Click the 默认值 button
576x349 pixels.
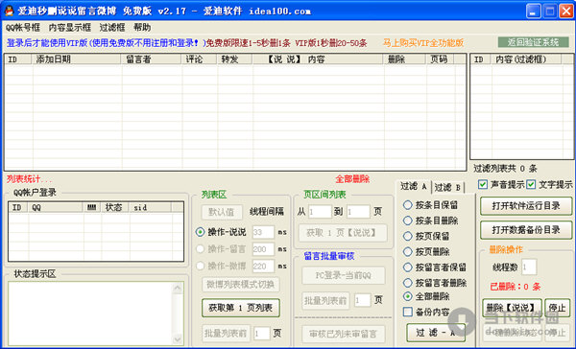[222, 212]
